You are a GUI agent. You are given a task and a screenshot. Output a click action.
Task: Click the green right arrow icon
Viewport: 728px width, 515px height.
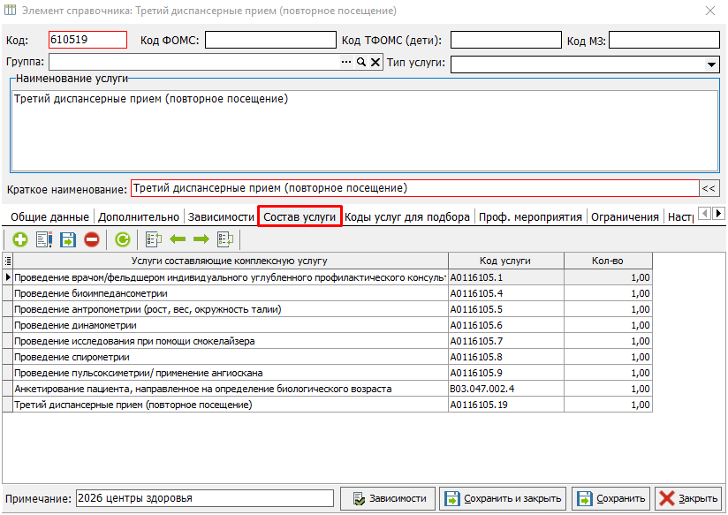coord(201,239)
